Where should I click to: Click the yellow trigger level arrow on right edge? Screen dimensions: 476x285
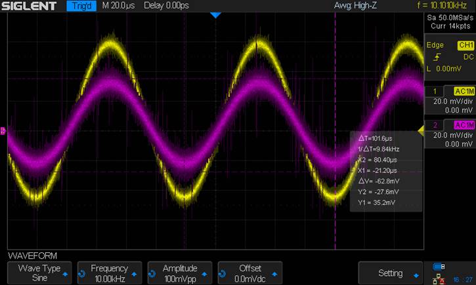click(x=420, y=129)
